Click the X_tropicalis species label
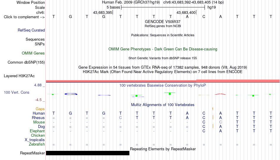The width and height of the screenshot is (280, 160). pyautogui.click(x=35, y=140)
